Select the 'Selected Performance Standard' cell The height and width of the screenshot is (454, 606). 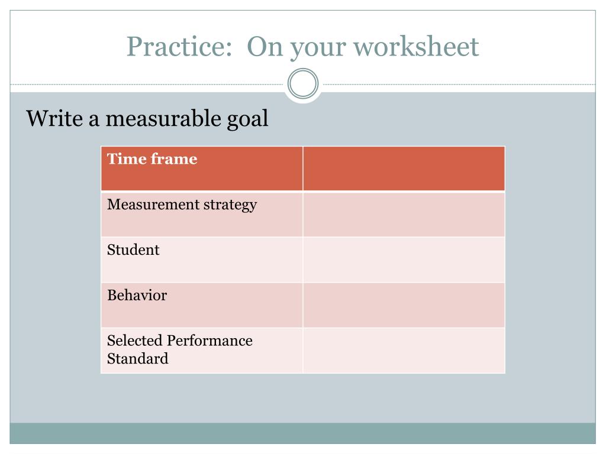click(202, 351)
